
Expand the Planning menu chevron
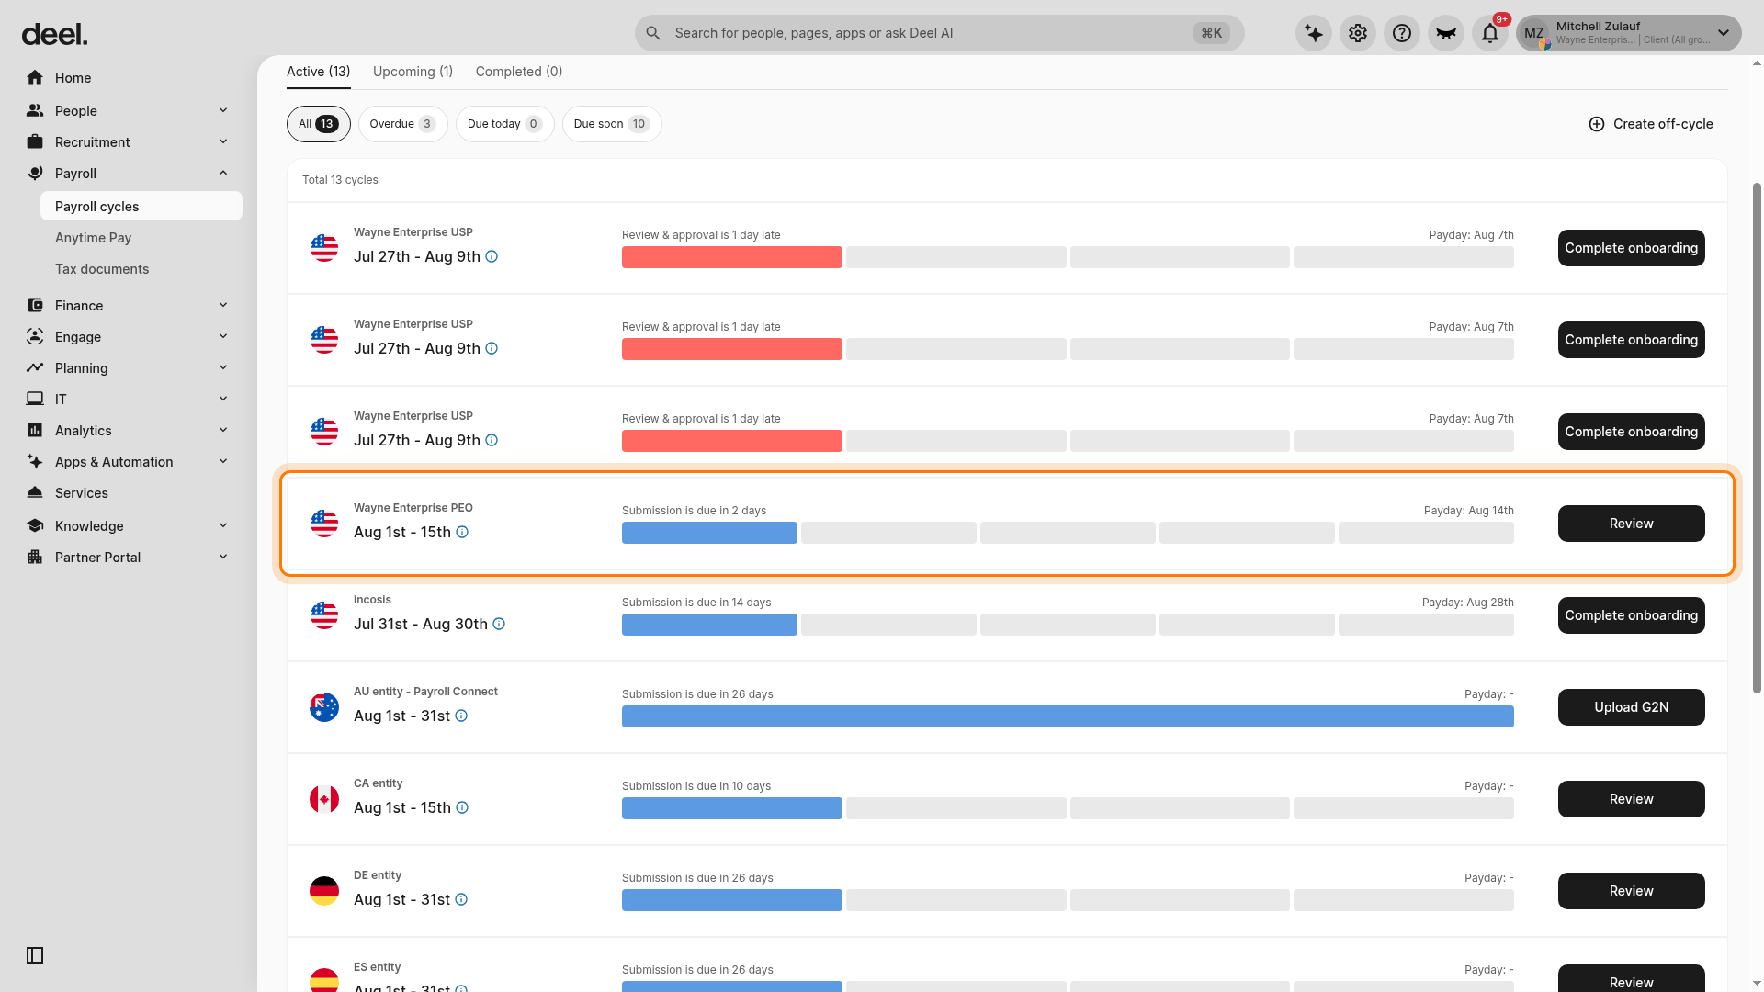(223, 367)
